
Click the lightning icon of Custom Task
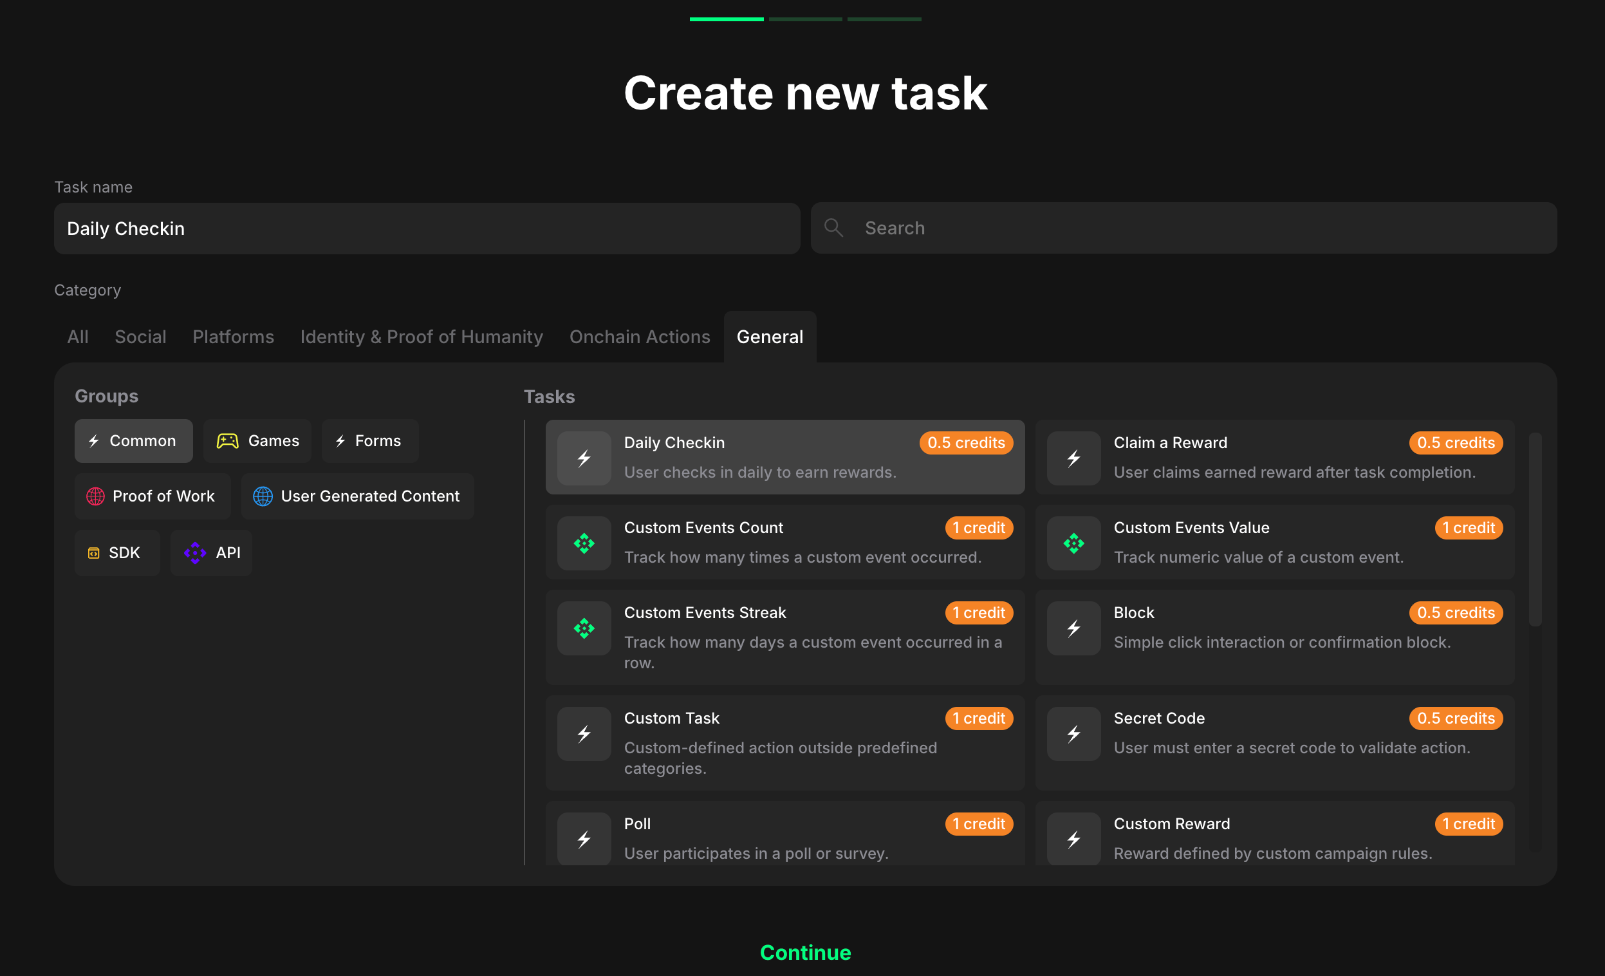tap(584, 734)
